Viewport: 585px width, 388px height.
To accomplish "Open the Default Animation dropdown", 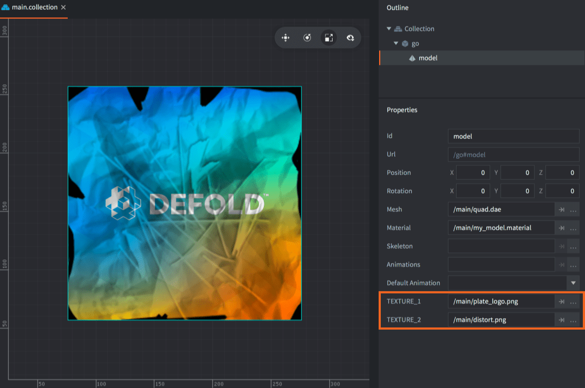I will coord(573,283).
